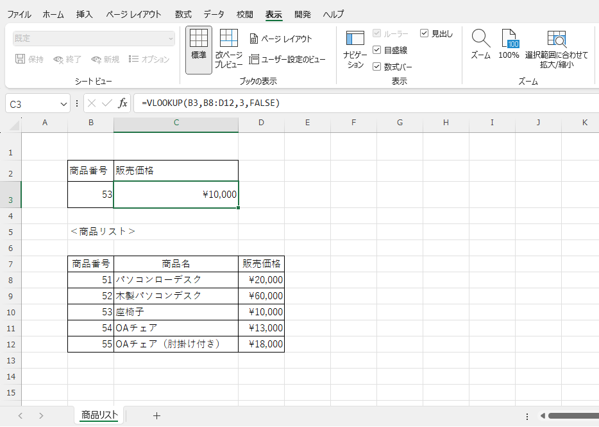Switch to 改ページ プレビュー view
The image size is (599, 427).
point(228,49)
